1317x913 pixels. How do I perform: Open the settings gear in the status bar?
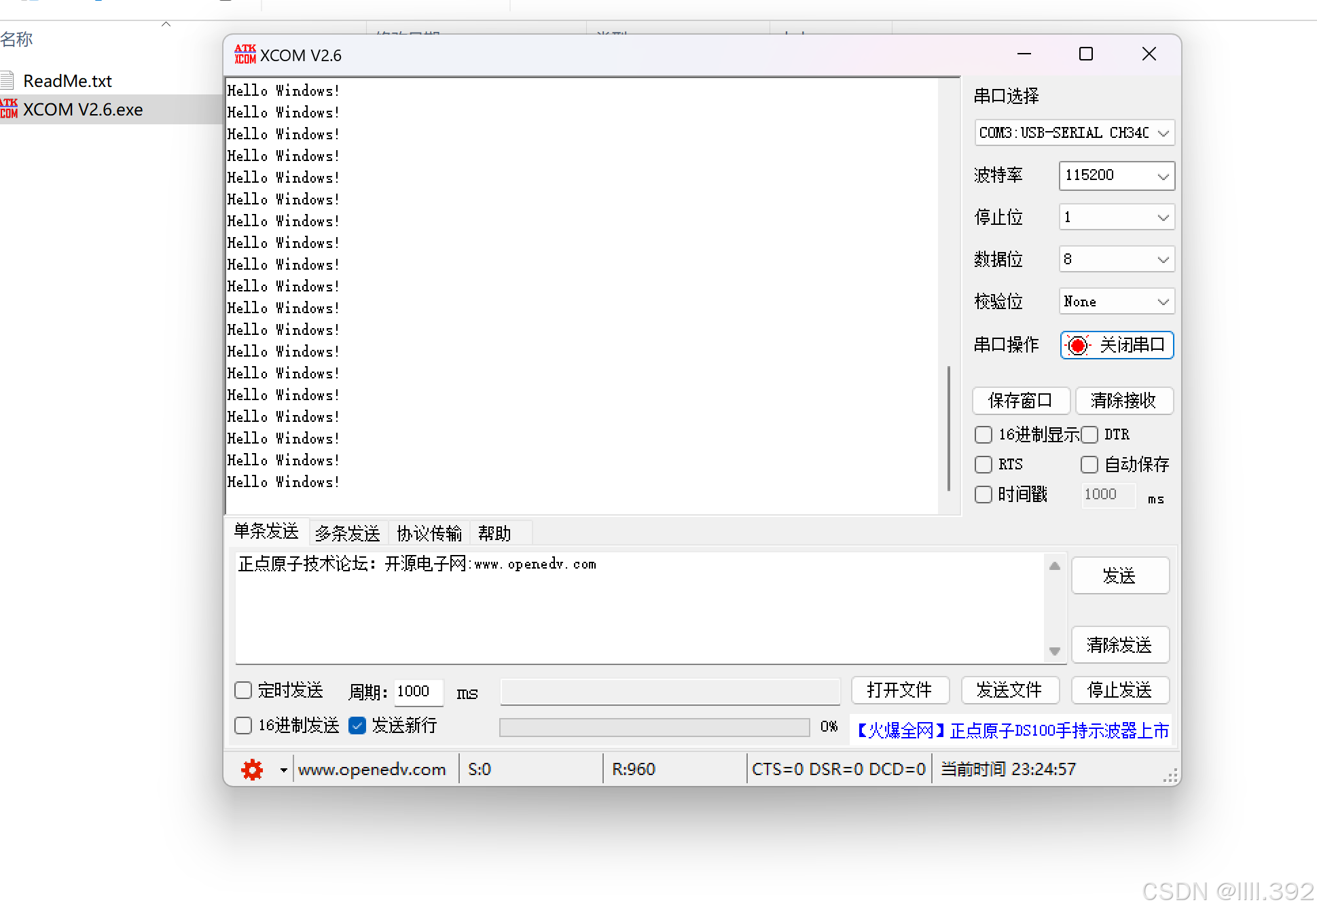tap(251, 769)
